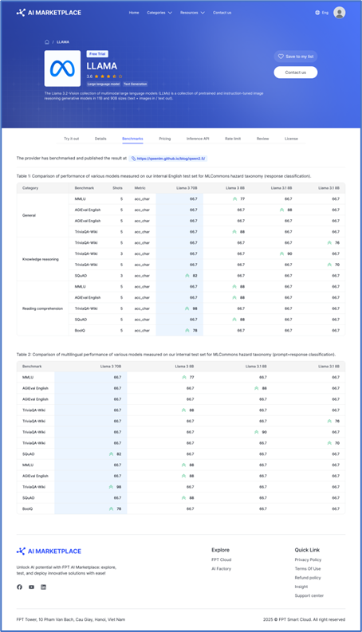This screenshot has height=632, width=362.
Task: Click the 3.6 rating number
Action: tap(89, 77)
